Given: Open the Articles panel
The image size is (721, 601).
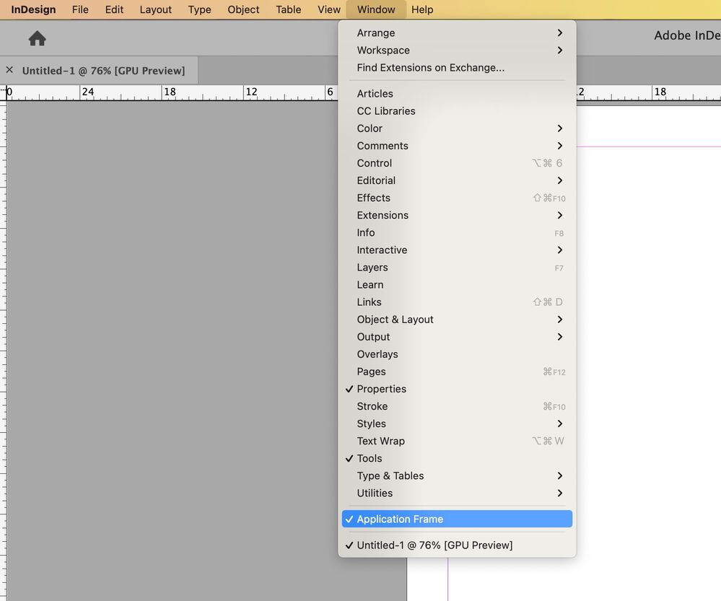Looking at the screenshot, I should click(457, 93).
